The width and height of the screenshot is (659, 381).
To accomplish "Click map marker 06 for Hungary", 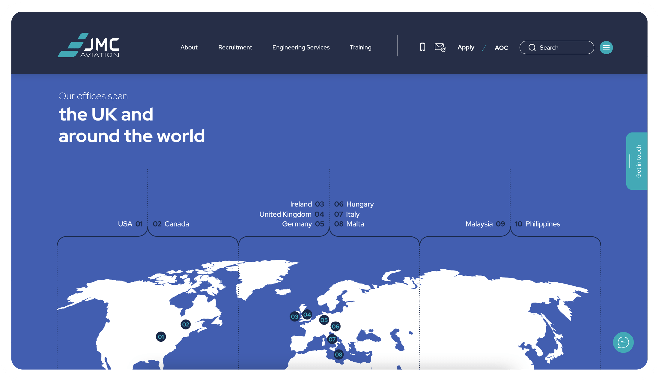I will coord(335,326).
